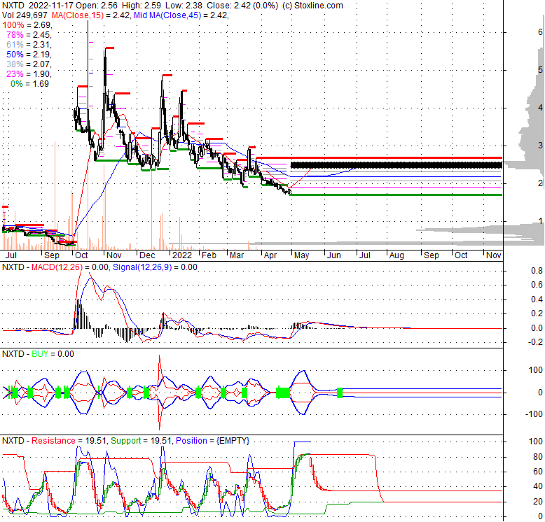Click the thick black projected price band
The height and width of the screenshot is (522, 545).
(x=396, y=165)
